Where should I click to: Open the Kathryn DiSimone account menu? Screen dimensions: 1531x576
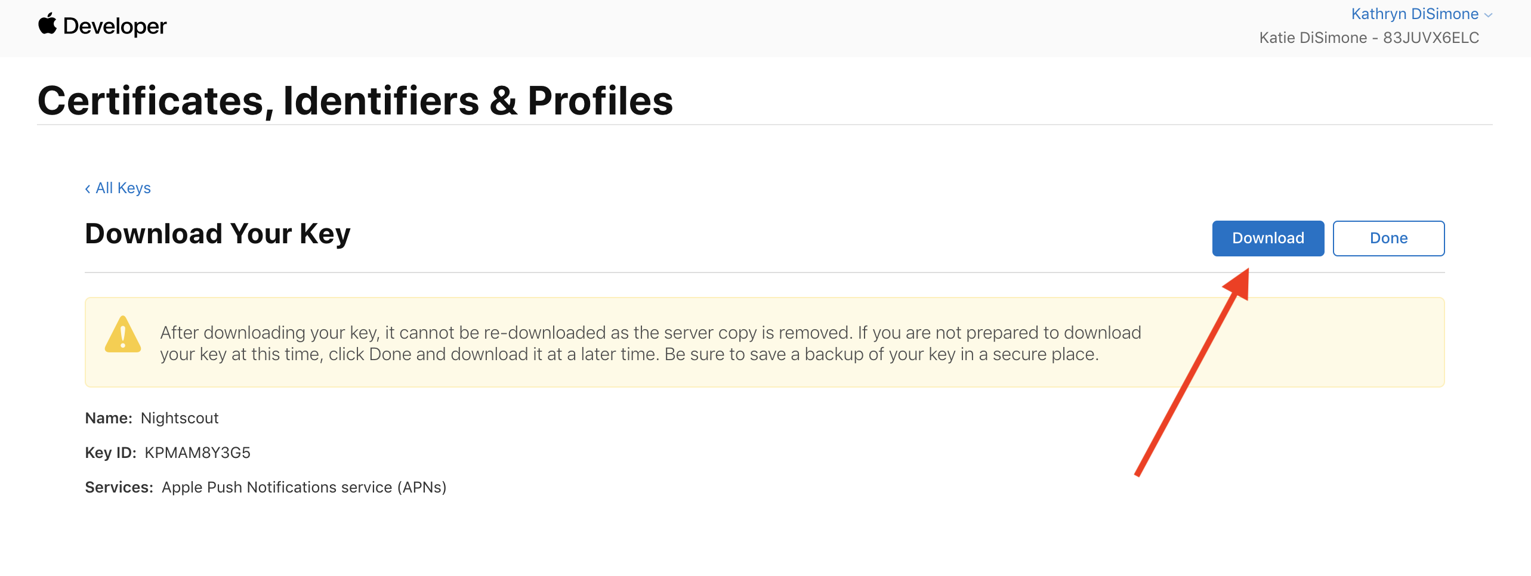pos(1414,14)
